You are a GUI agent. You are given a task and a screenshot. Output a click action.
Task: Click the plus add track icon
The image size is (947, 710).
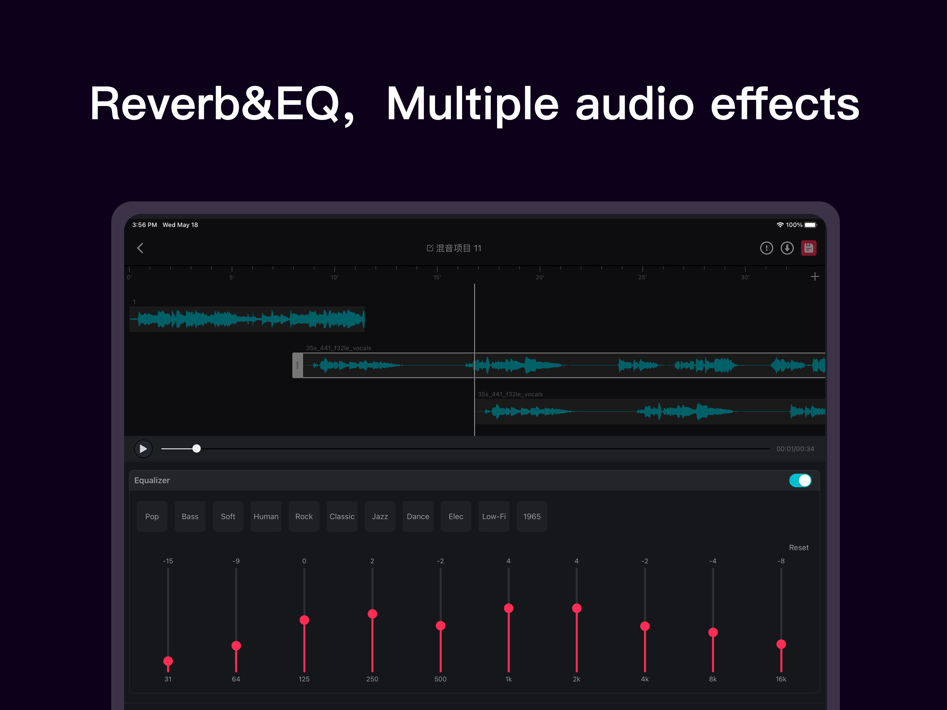815,277
